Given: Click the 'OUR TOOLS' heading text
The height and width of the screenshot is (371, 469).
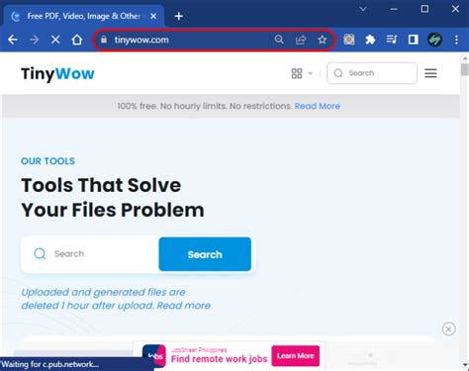Looking at the screenshot, I should (47, 161).
